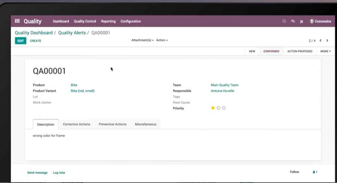Open the Quality Control menu

(85, 21)
